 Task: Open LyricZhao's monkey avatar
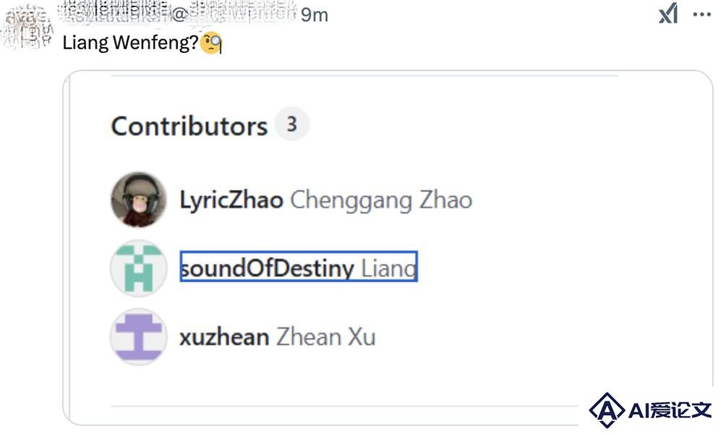click(x=138, y=200)
